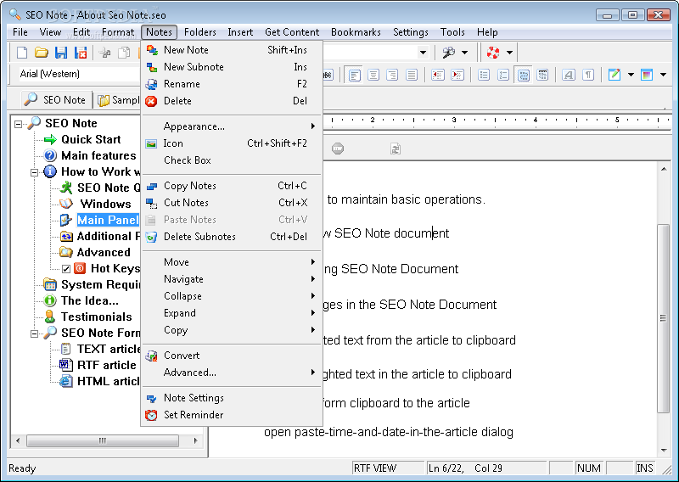
Task: Click the Find binoculars toolbar icon
Action: click(x=448, y=53)
